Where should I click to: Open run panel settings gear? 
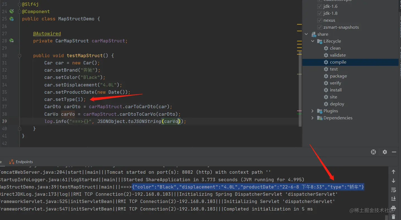click(x=385, y=152)
